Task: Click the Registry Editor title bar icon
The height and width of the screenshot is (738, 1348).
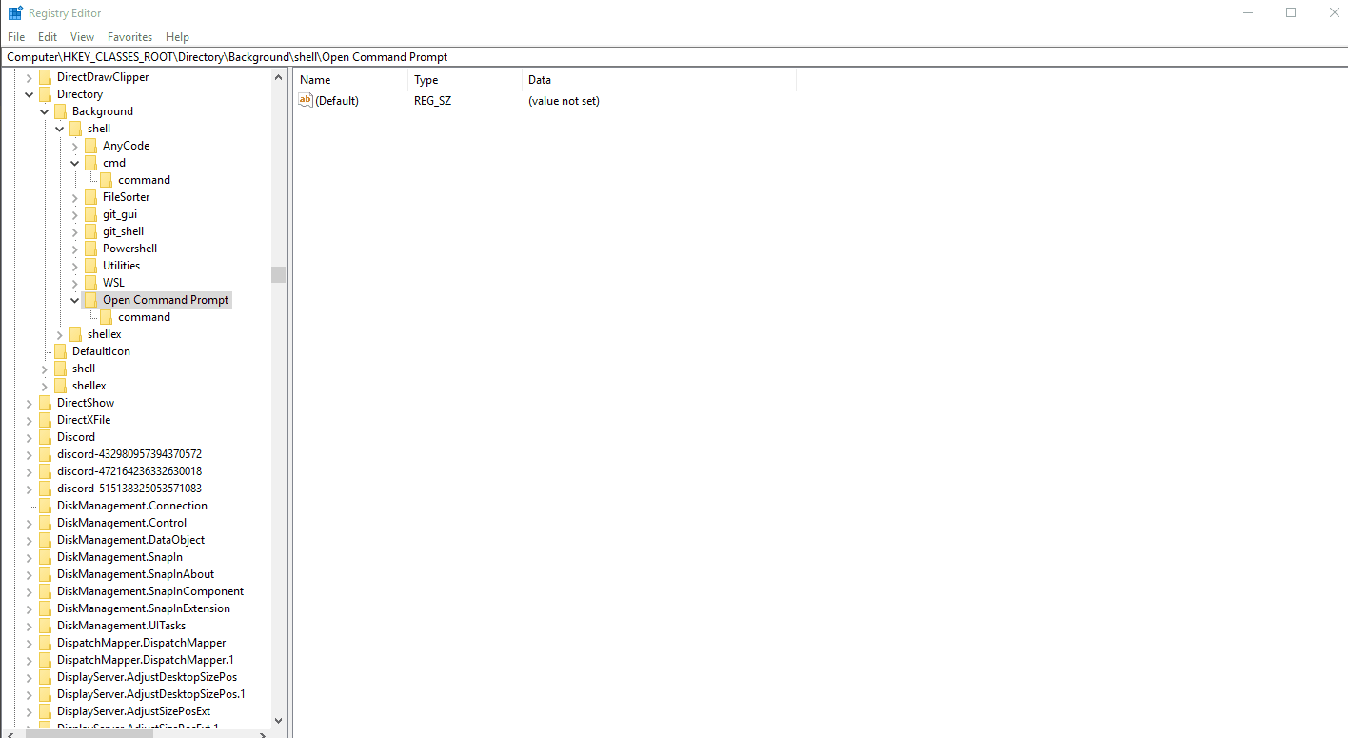Action: [x=13, y=12]
